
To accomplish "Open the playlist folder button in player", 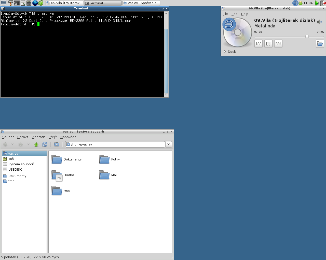I will coord(320,44).
